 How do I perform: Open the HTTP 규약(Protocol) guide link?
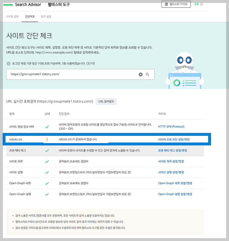[171, 127]
